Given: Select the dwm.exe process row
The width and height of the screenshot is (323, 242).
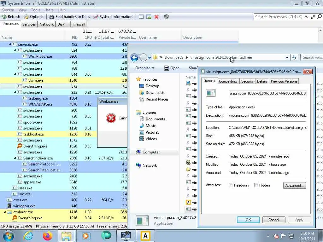Looking at the screenshot, I should (x=64, y=80).
